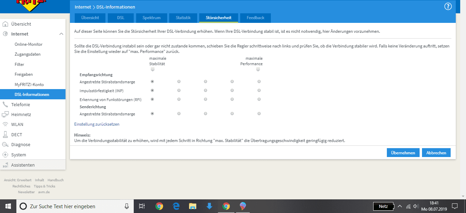This screenshot has width=466, height=213.
Task: Open the DSL tab
Action: 121,18
